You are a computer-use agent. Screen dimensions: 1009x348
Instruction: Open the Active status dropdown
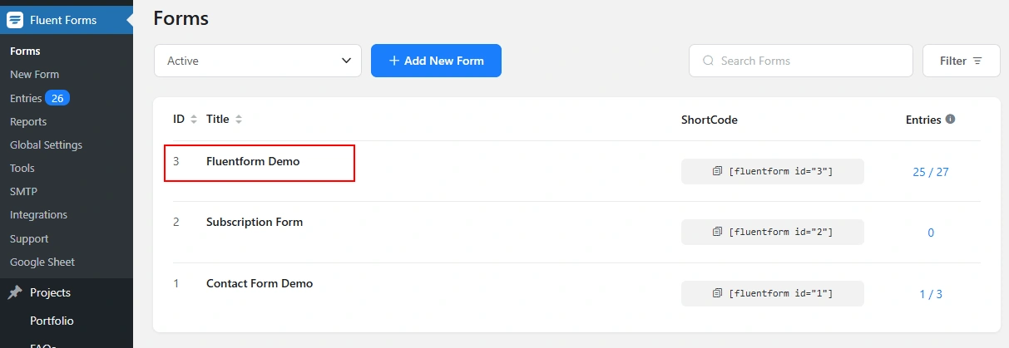[x=258, y=61]
